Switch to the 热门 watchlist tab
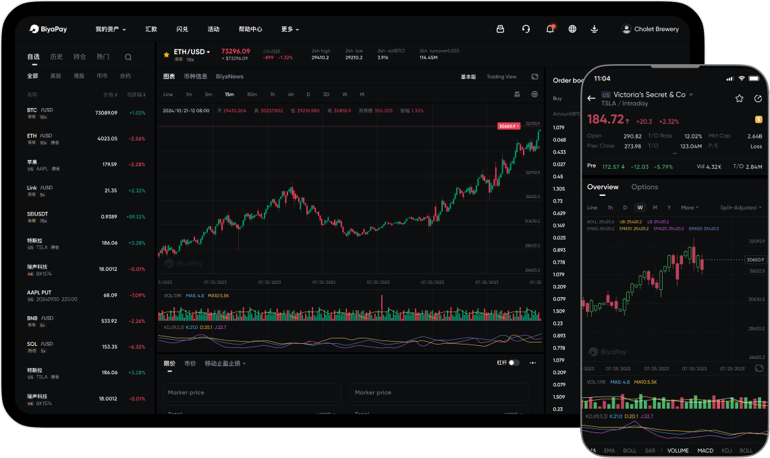Screen dimensions: 770x458 click(103, 57)
